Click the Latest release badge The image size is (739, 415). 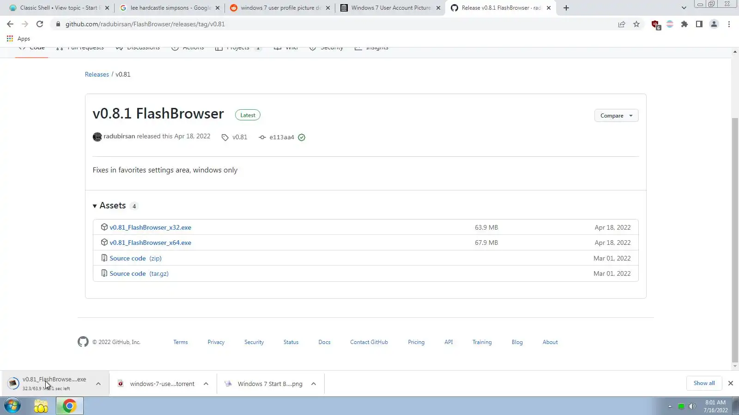tap(248, 115)
